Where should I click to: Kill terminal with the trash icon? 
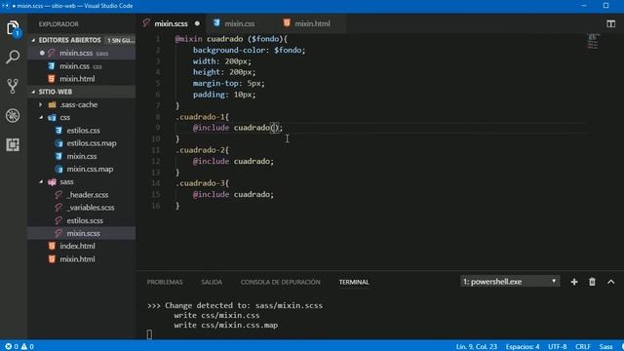click(592, 282)
